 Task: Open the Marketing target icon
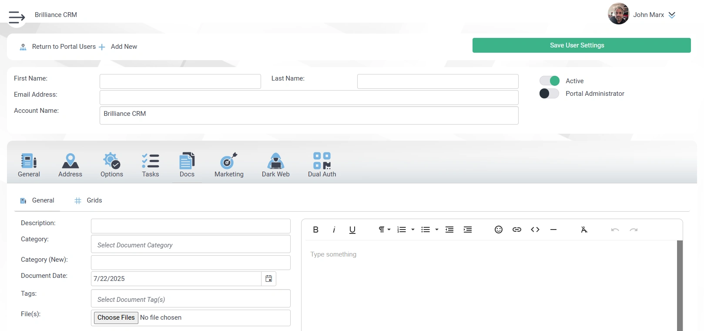[228, 161]
